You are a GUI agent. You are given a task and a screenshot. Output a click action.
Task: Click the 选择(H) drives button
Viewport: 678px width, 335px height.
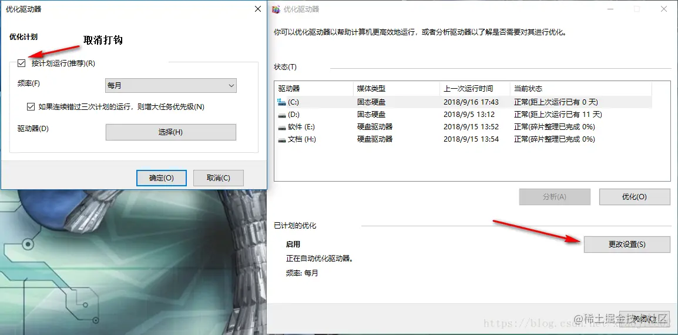171,132
